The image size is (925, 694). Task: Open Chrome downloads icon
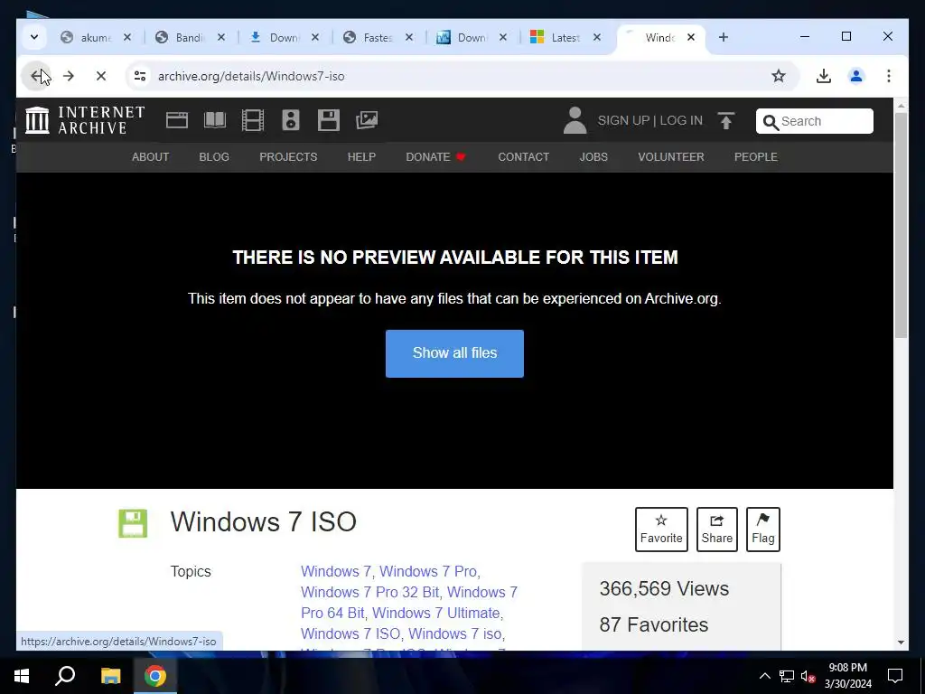pyautogui.click(x=824, y=76)
